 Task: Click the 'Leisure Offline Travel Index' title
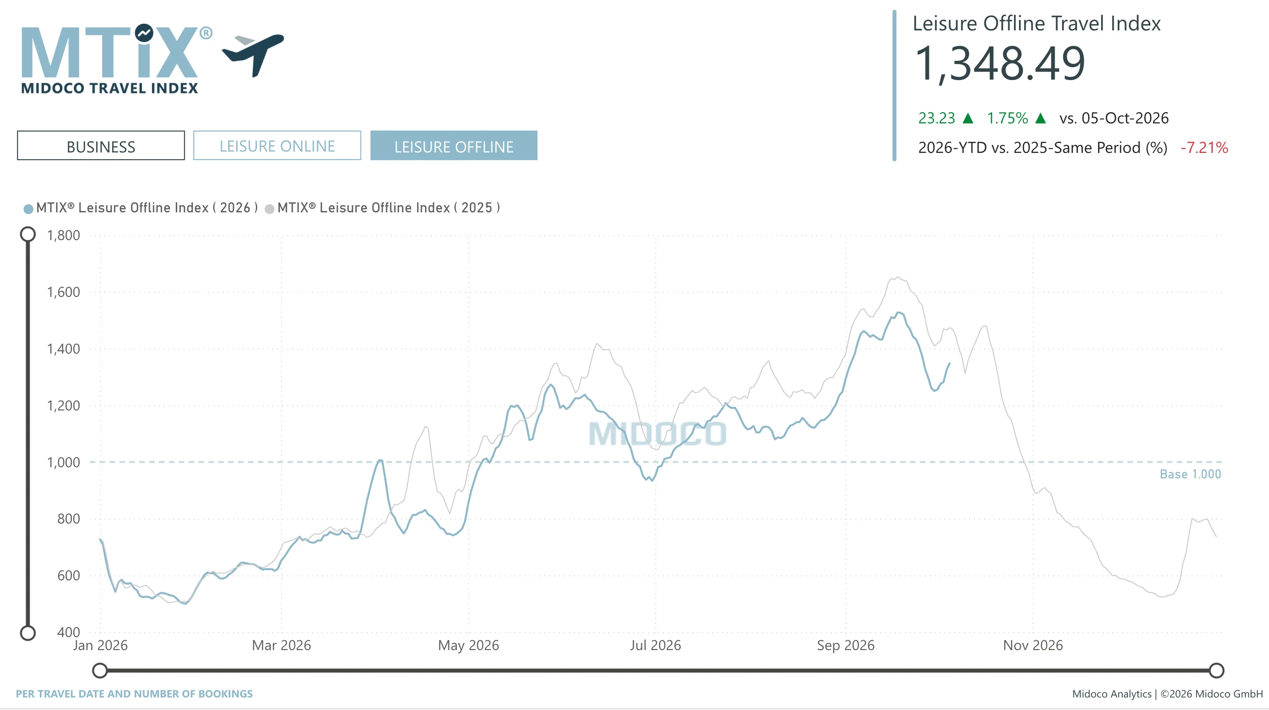click(1036, 24)
